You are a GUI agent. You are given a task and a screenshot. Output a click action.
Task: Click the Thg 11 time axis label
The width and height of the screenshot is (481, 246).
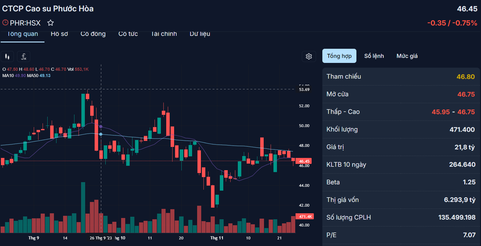217,238
